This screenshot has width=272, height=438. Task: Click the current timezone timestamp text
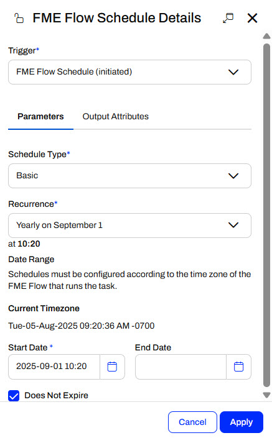click(x=81, y=326)
